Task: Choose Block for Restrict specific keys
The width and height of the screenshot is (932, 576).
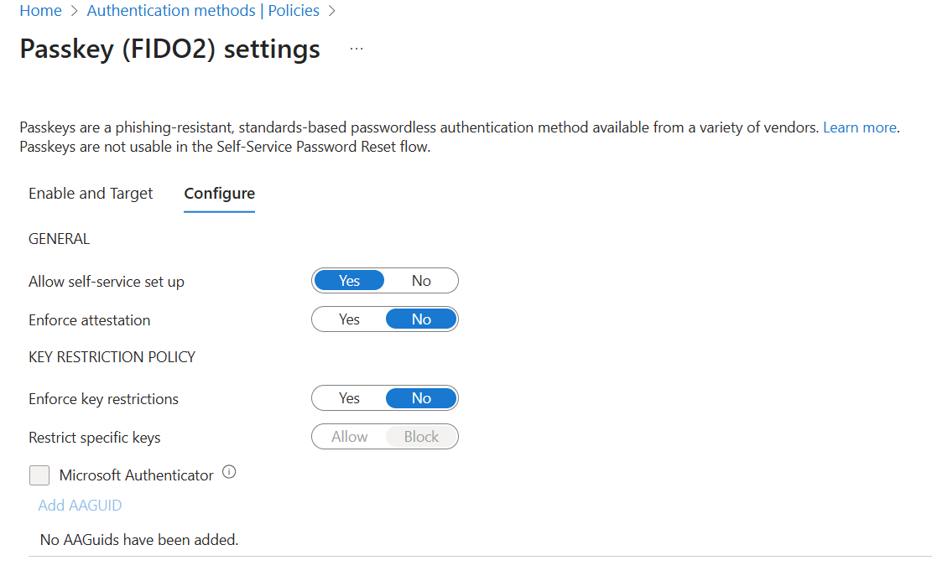Action: coord(420,436)
